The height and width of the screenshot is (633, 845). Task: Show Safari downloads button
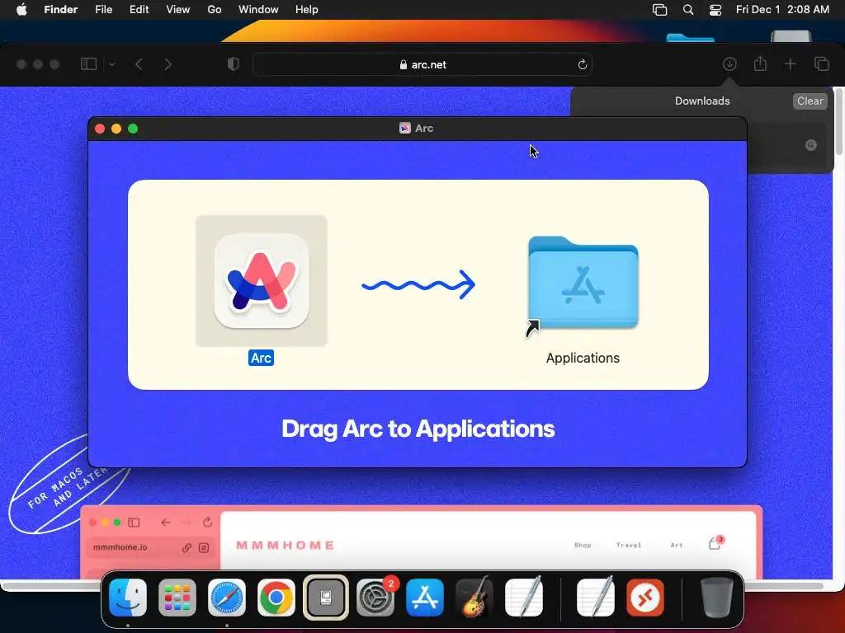pos(729,64)
